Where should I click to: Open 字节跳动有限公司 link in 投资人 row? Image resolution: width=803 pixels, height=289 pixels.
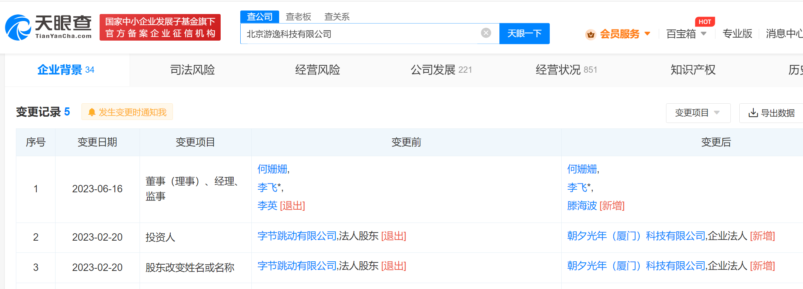[297, 236]
